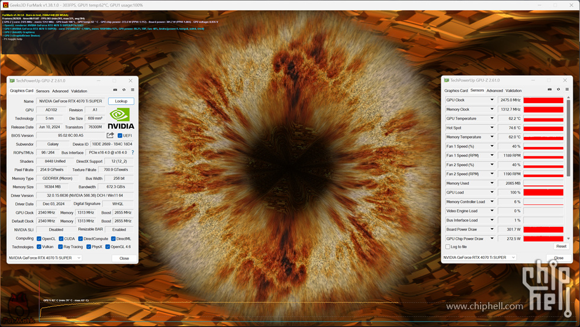Open the GPU Temperature sensor dropdown
Image resolution: width=580 pixels, height=327 pixels.
coord(492,118)
